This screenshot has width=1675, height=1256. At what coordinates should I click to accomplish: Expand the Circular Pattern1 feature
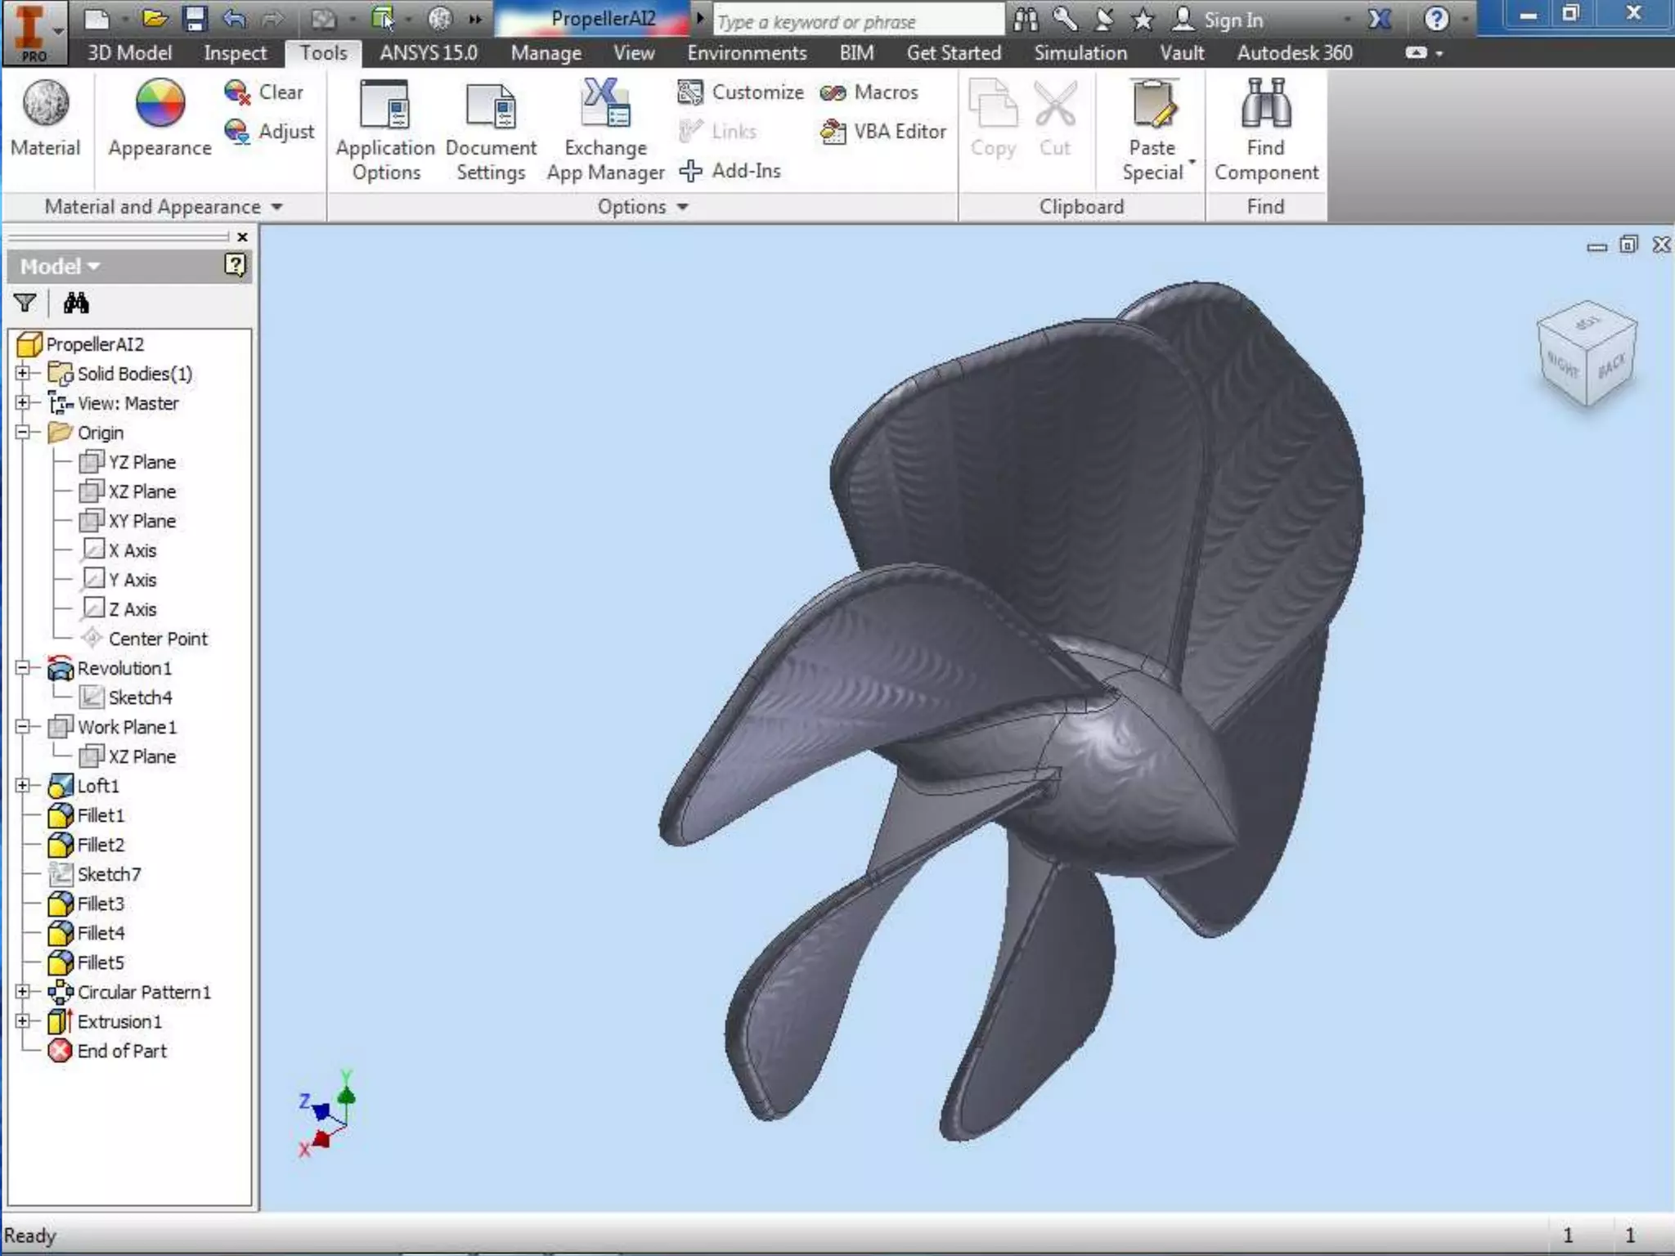23,992
